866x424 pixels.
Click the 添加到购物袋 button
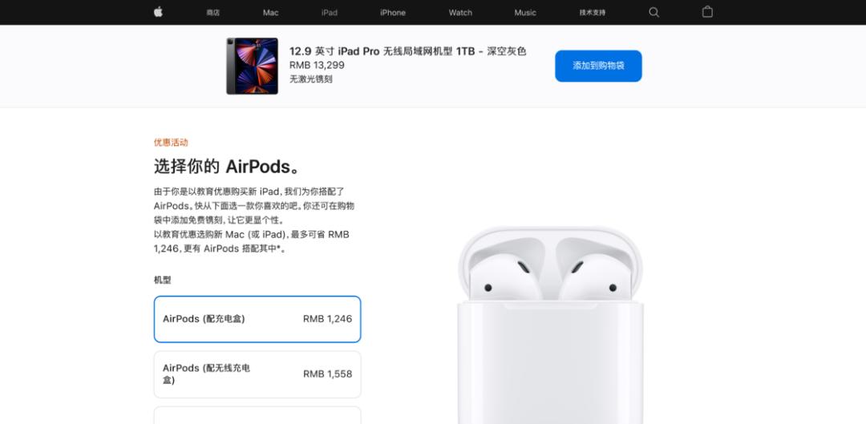point(598,66)
